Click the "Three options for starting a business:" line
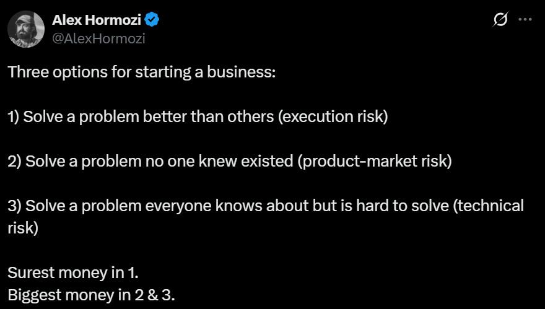Image resolution: width=545 pixels, height=309 pixels. tap(141, 71)
